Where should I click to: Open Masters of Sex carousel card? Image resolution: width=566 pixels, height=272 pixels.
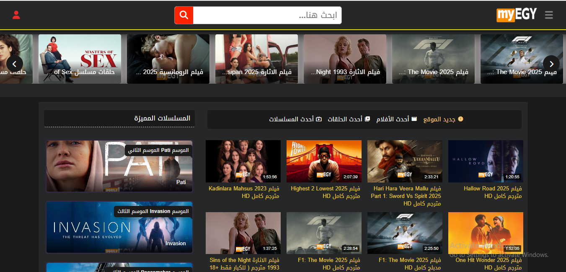click(80, 59)
